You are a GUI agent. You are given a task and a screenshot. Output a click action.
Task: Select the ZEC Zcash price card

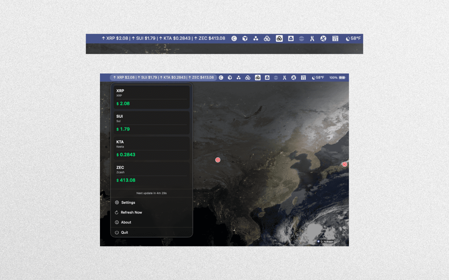pos(151,174)
